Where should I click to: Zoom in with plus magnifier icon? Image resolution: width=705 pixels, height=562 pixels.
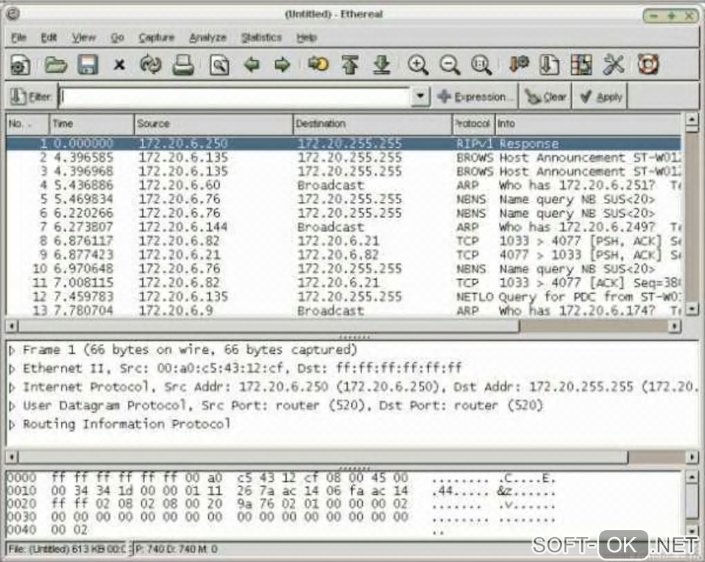417,65
